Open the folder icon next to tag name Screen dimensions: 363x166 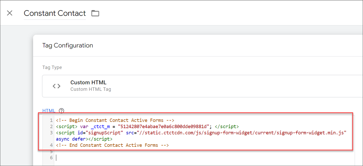(x=95, y=13)
